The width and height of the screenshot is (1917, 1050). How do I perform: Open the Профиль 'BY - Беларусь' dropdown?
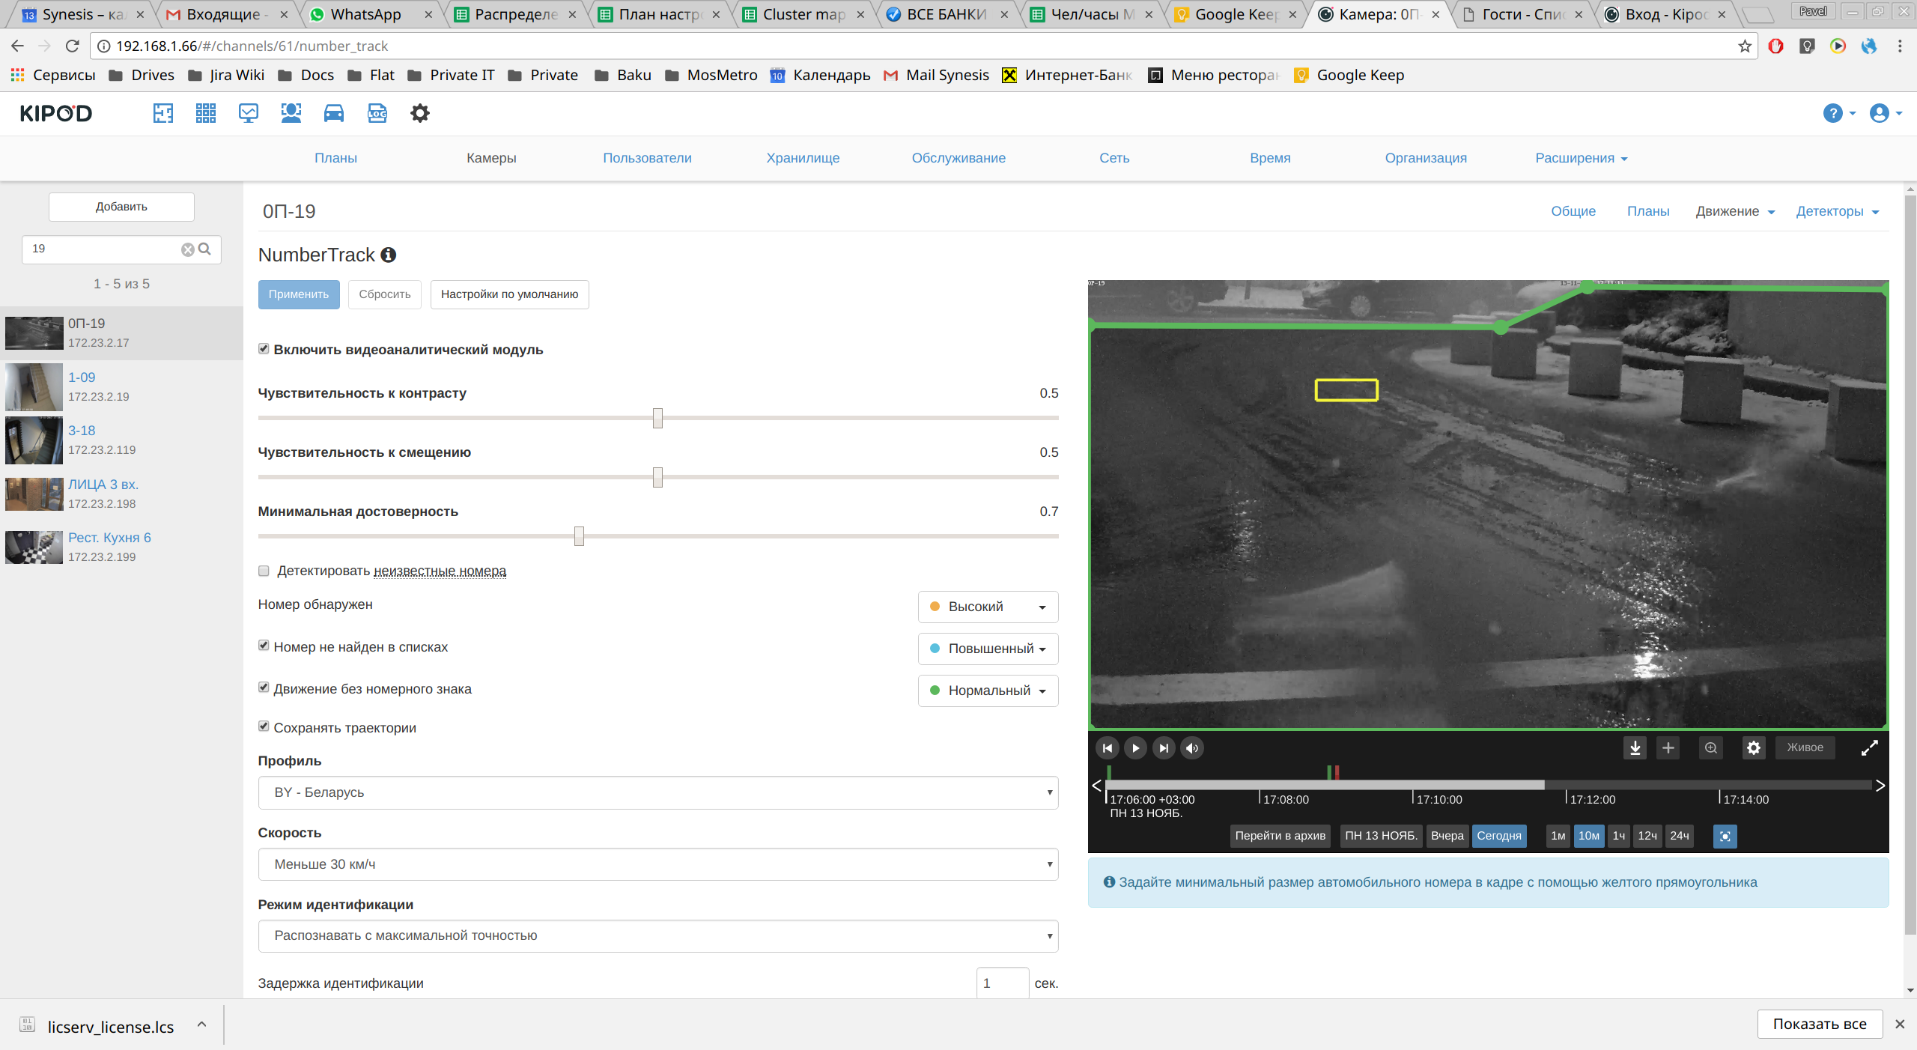tap(657, 792)
